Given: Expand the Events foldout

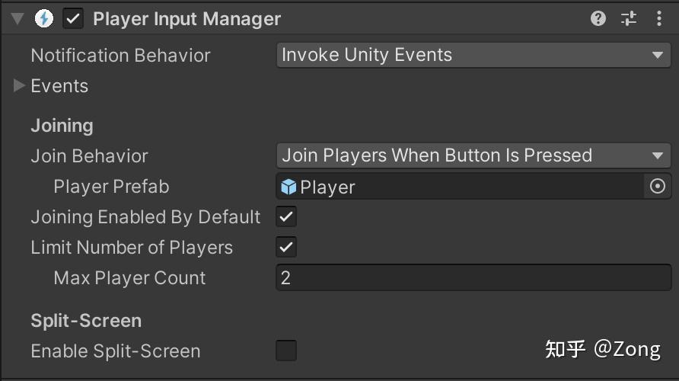Looking at the screenshot, I should click(20, 86).
